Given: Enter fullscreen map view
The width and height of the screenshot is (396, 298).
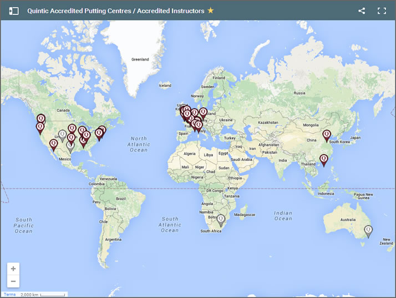Looking at the screenshot, I should pos(382,11).
